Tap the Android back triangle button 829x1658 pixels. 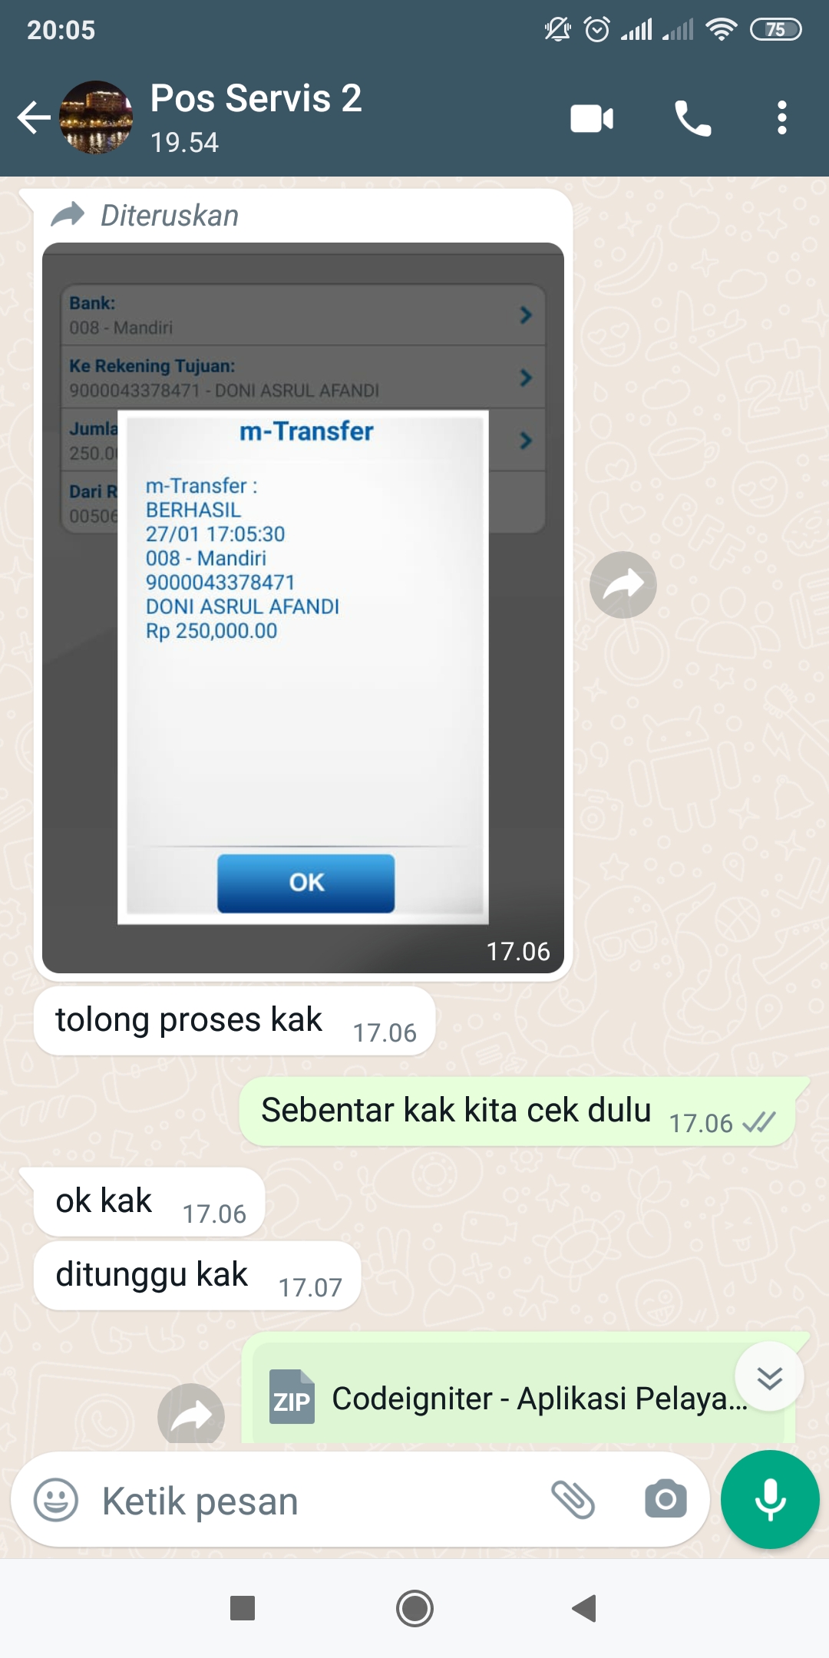(585, 1608)
